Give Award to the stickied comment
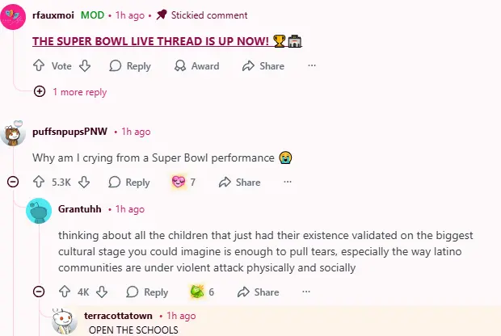Screen dimensions: 501x336 point(197,66)
